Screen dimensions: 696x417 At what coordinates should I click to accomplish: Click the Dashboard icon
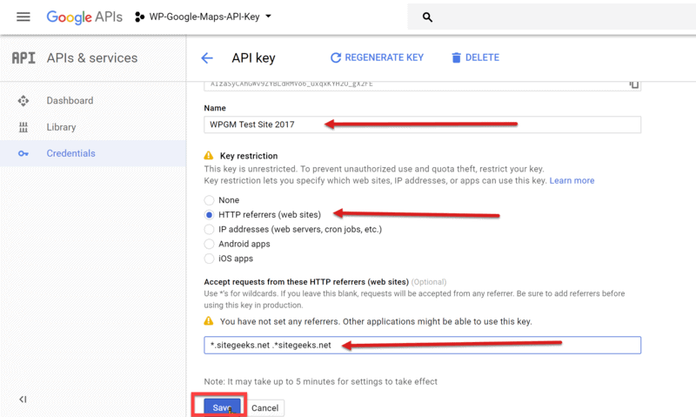23,101
